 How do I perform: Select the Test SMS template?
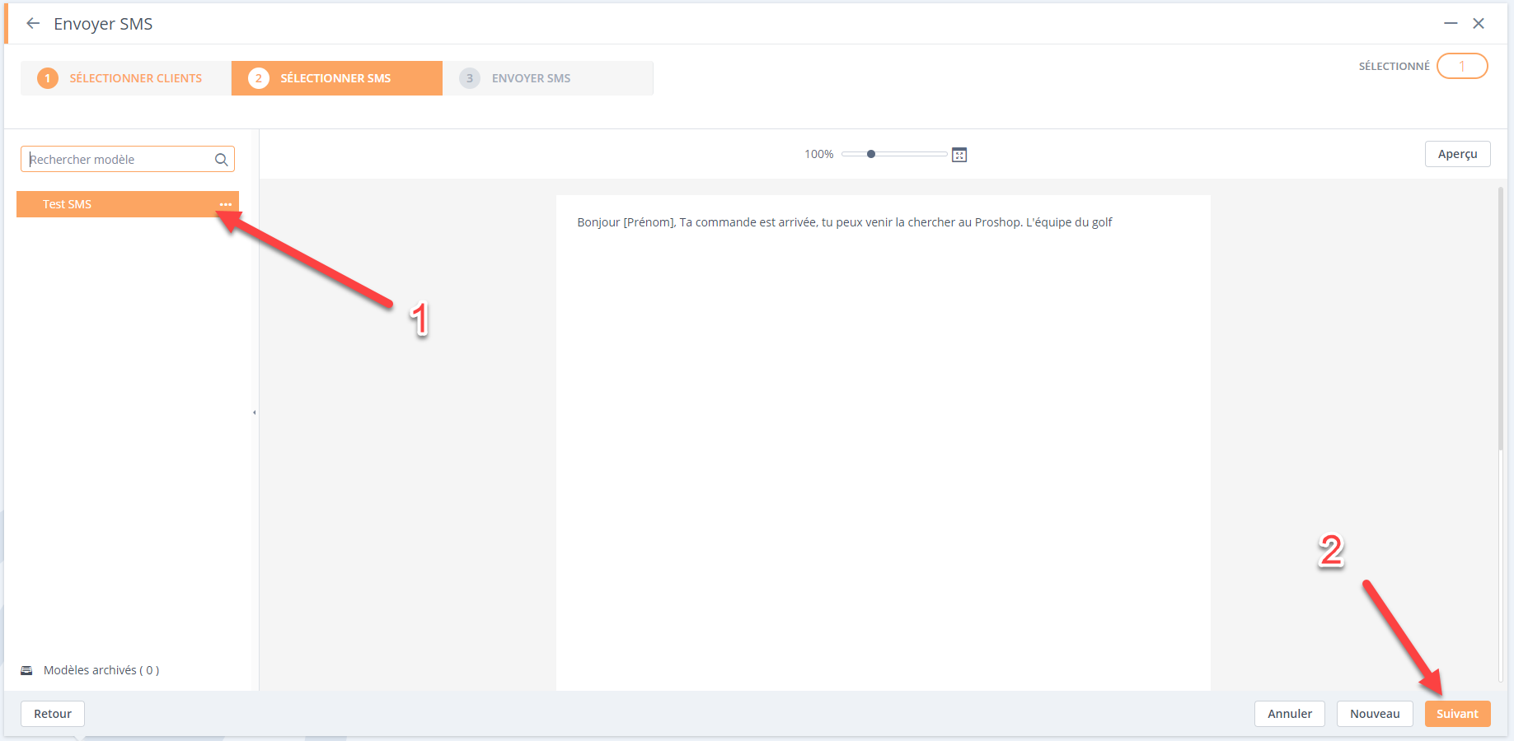tap(128, 204)
